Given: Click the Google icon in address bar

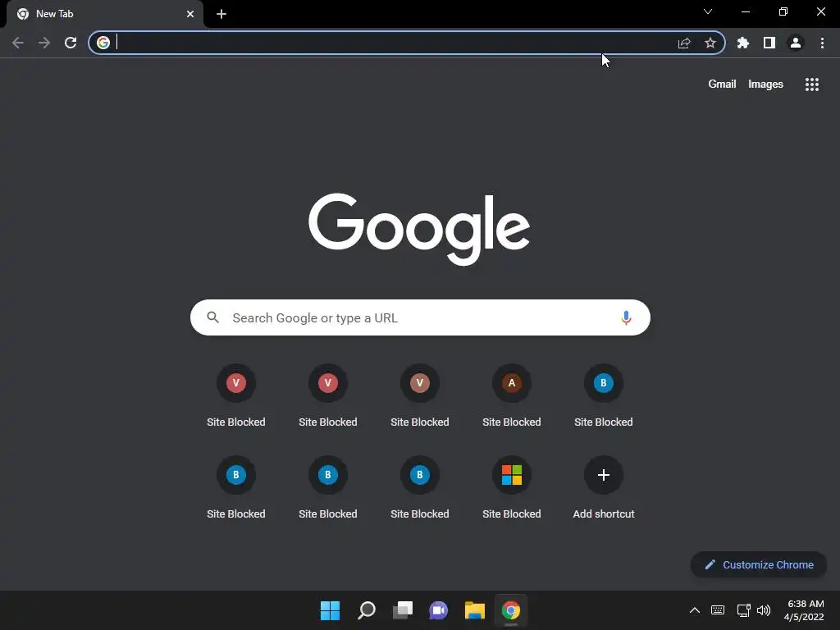Looking at the screenshot, I should click(x=103, y=43).
